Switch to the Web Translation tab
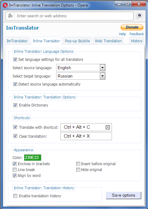Screen dimensions: 148x209 point(108,41)
